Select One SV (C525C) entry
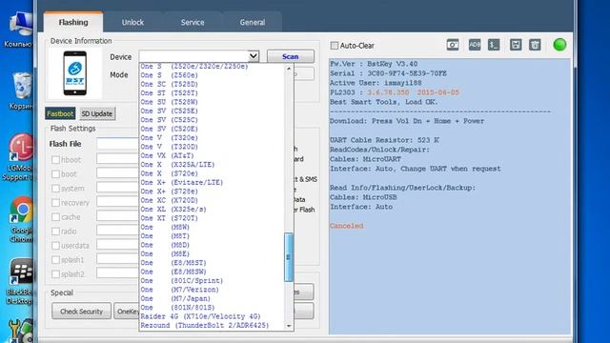This screenshot has width=610, height=343. coord(212,120)
